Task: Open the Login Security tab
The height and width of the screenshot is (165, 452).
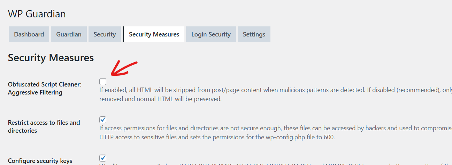Action: click(211, 34)
